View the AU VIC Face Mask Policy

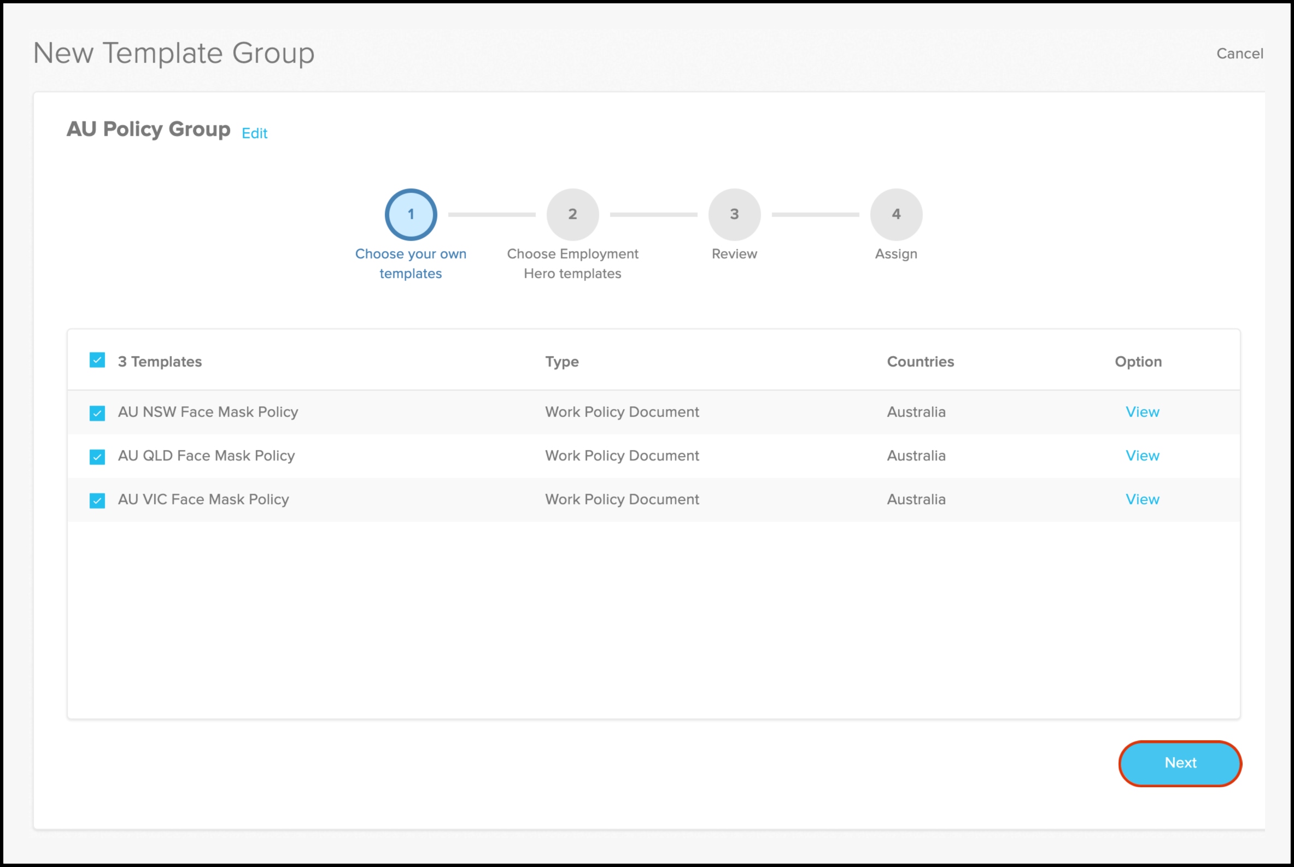pos(1142,499)
